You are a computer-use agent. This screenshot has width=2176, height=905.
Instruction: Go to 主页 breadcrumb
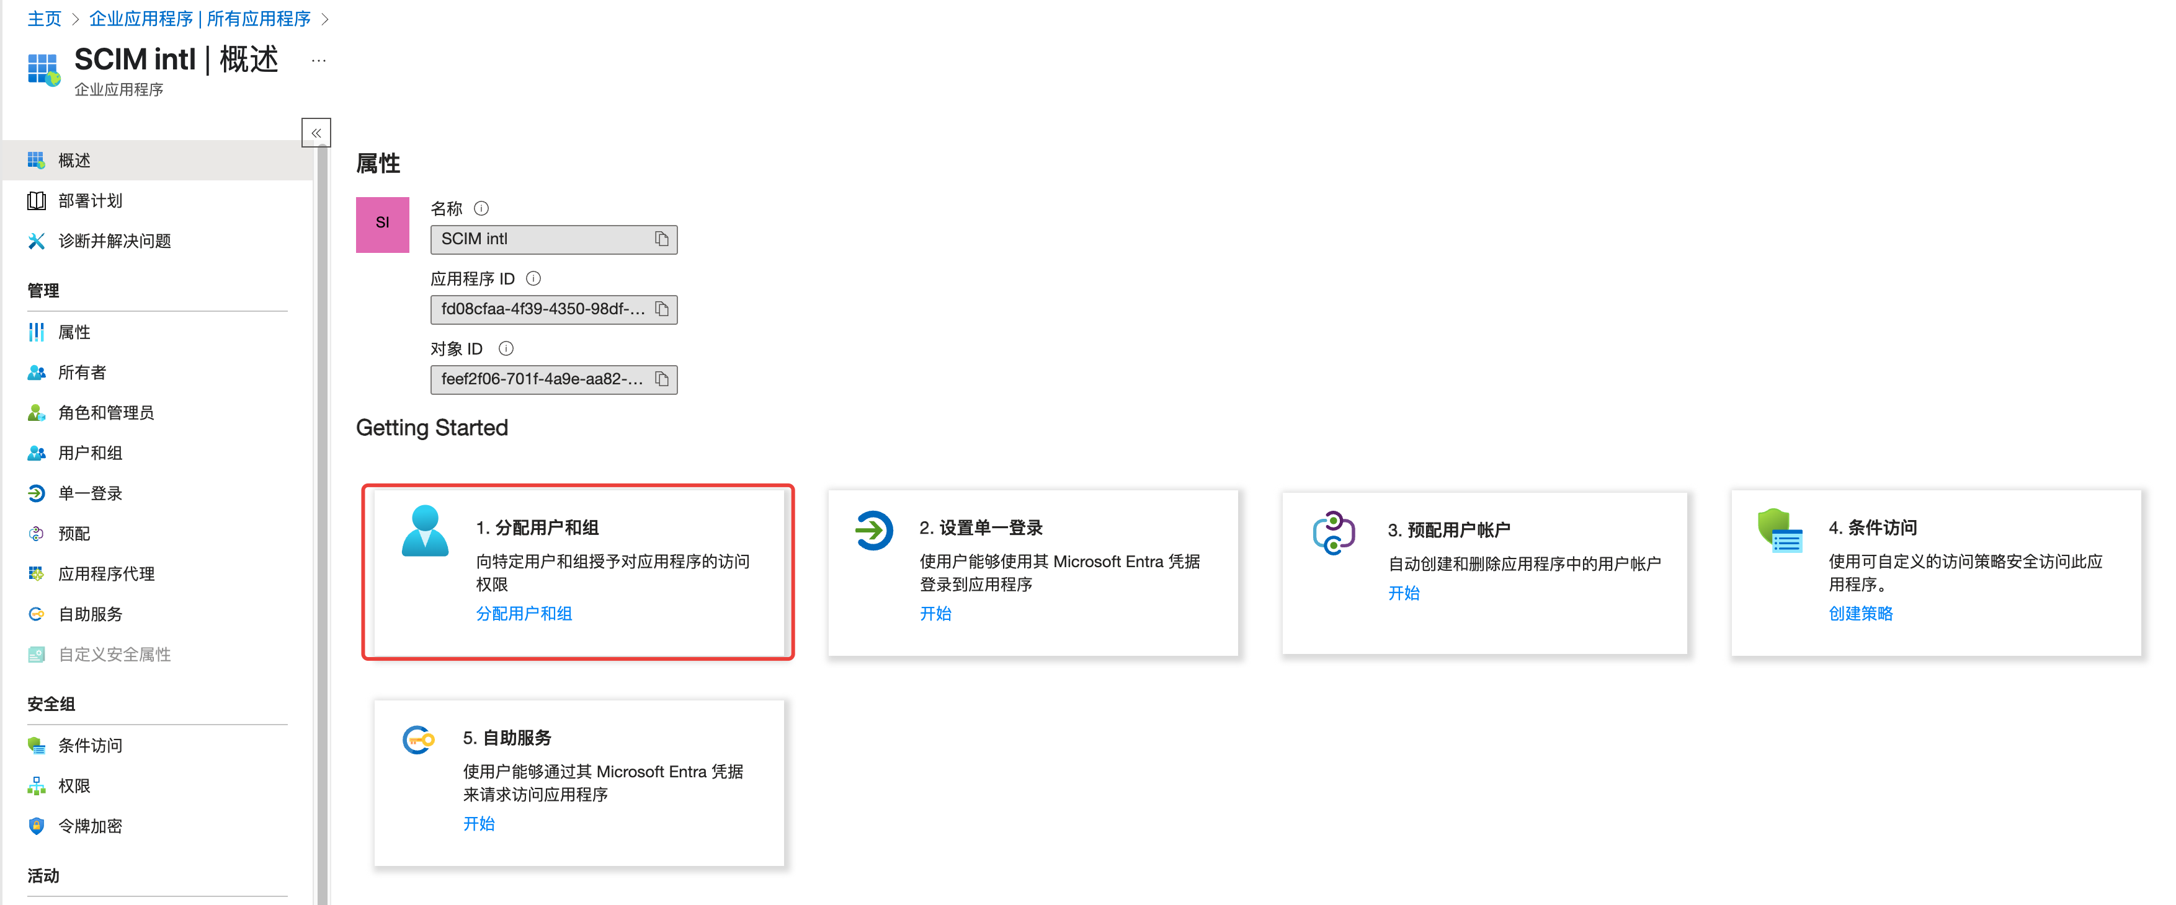coord(44,19)
